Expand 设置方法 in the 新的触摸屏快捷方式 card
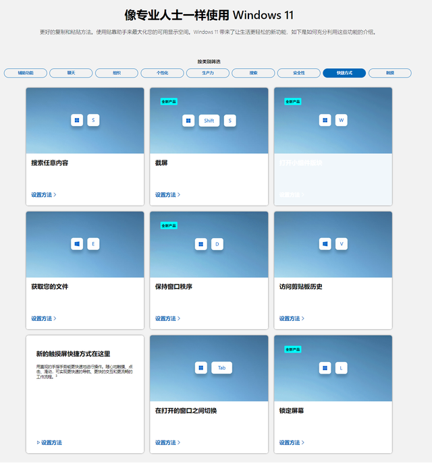This screenshot has height=472, width=432. [49, 442]
